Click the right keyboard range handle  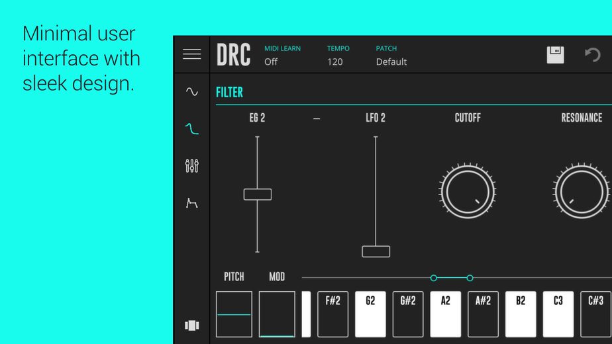pos(470,278)
